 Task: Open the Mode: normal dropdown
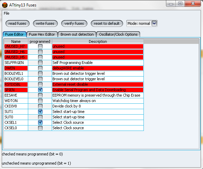click(142, 23)
